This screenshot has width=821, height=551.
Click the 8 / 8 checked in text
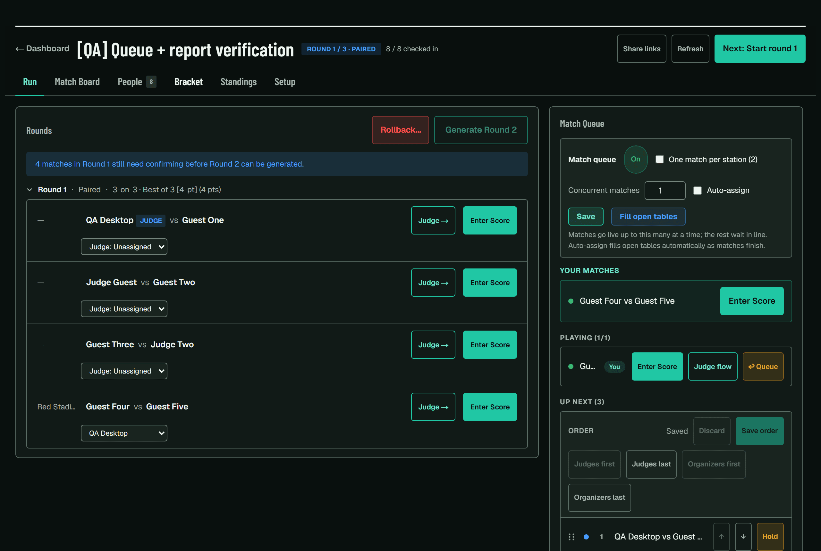pos(412,49)
